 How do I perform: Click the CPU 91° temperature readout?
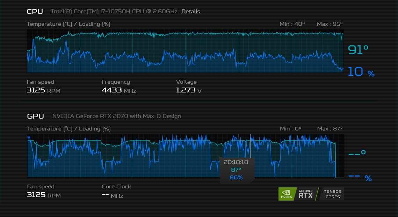pyautogui.click(x=358, y=50)
